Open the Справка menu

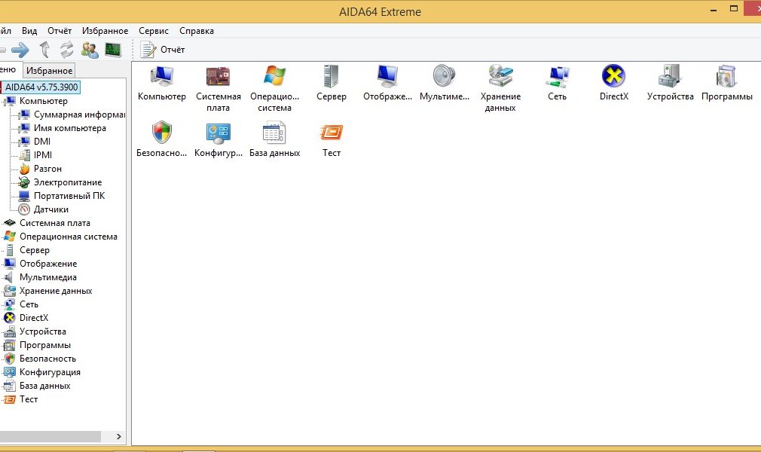click(x=197, y=31)
